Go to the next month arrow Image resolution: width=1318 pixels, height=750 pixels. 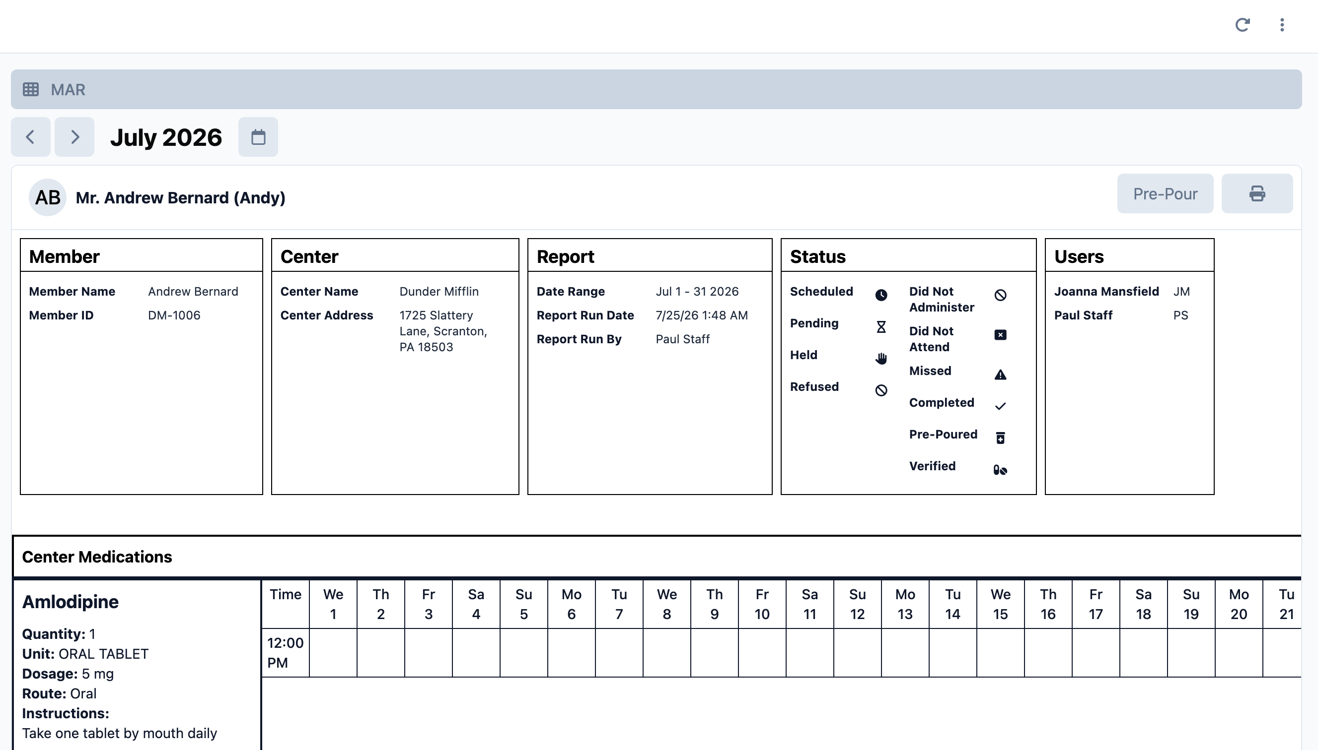pos(74,137)
